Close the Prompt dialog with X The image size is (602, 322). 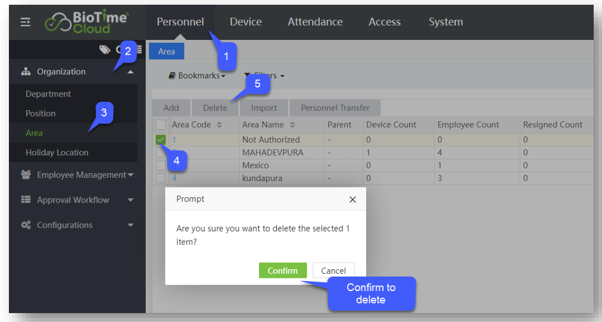pos(353,199)
